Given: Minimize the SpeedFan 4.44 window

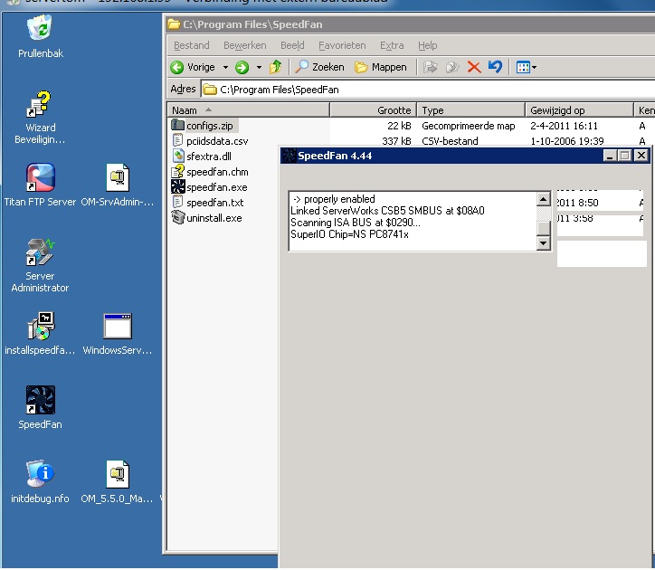Looking at the screenshot, I should point(610,156).
